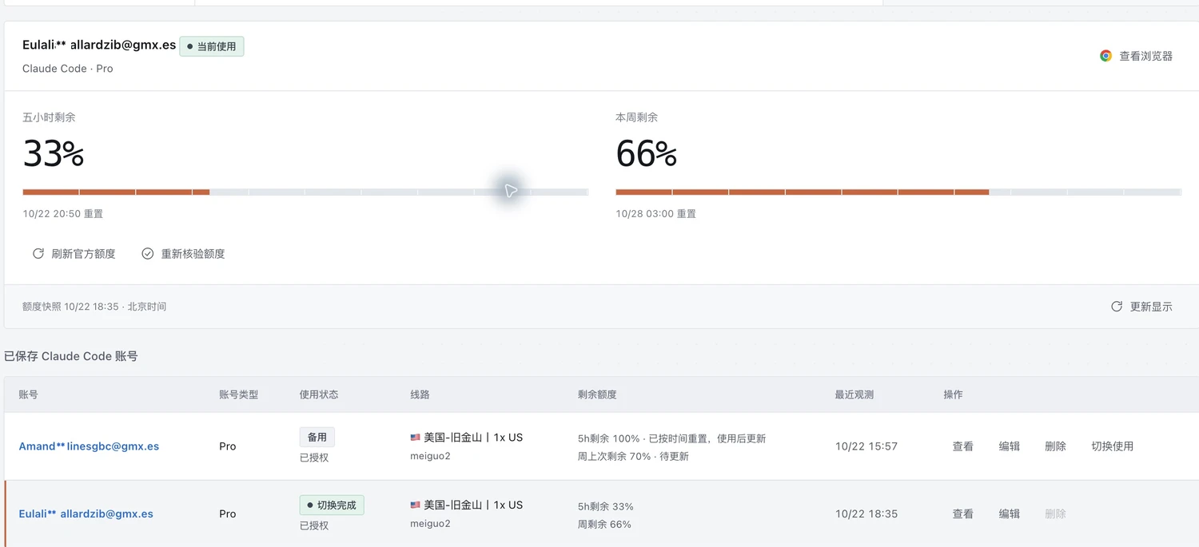Click the 更新显示 refresh icon
The height and width of the screenshot is (547, 1199).
click(1117, 307)
